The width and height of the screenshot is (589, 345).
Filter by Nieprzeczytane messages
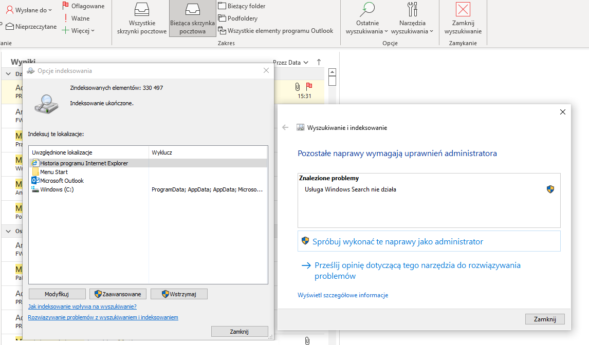[x=31, y=27]
